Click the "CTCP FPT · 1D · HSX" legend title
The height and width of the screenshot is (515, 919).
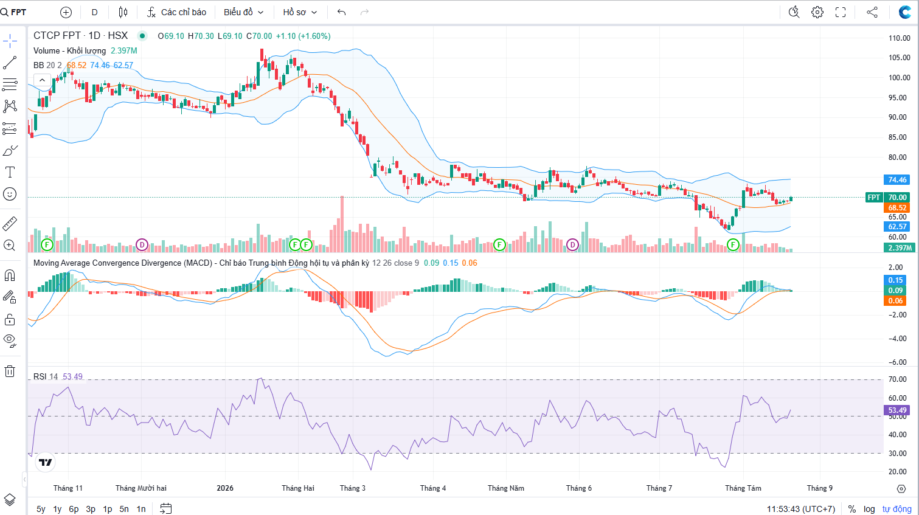tap(80, 36)
